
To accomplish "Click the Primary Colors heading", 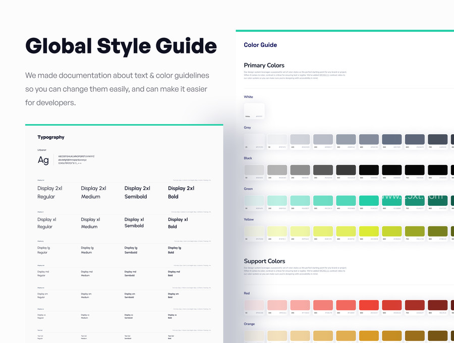I will point(264,65).
